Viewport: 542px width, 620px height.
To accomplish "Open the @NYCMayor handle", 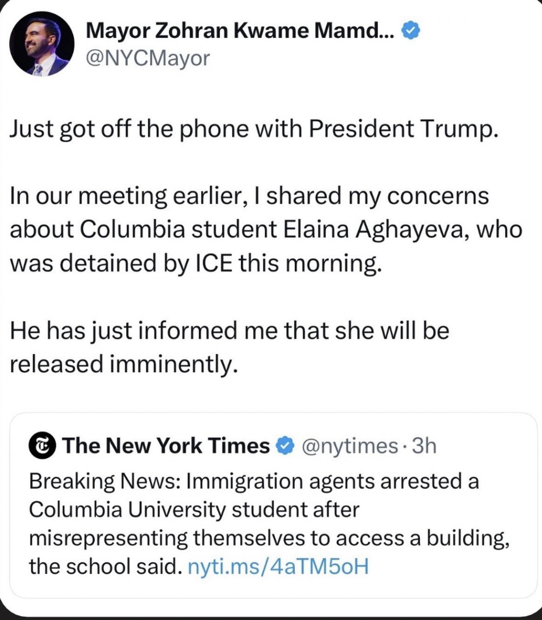I will point(147,58).
